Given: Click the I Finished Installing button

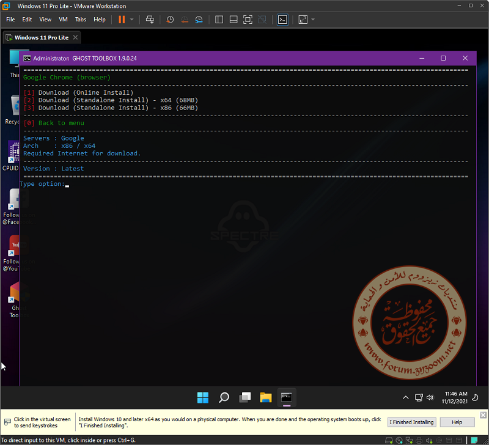Looking at the screenshot, I should (x=411, y=422).
